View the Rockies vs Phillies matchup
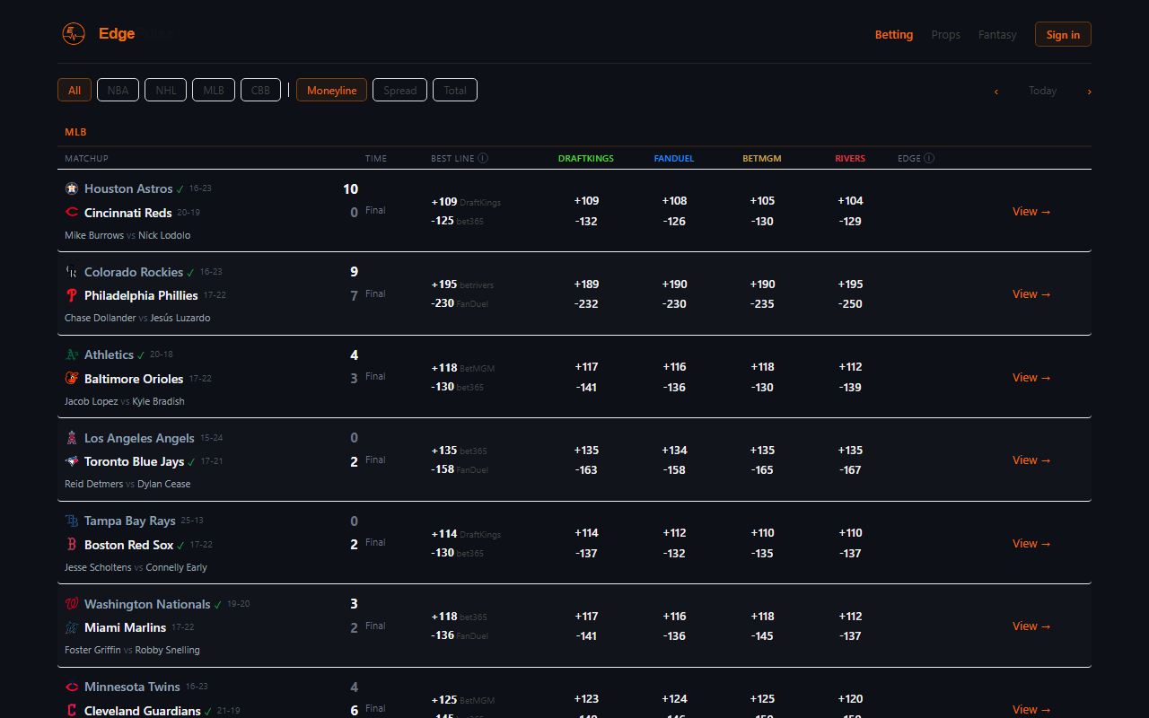Viewport: 1149px width, 718px height. pyautogui.click(x=1031, y=293)
